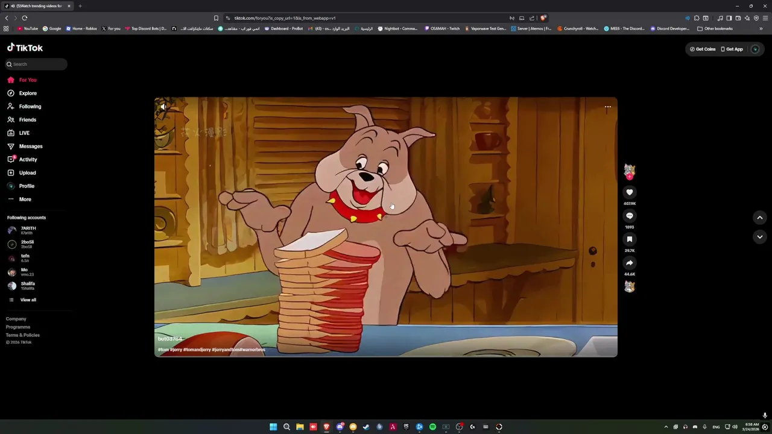Image resolution: width=772 pixels, height=434 pixels.
Task: Focus the TikTok search field
Action: (36, 64)
